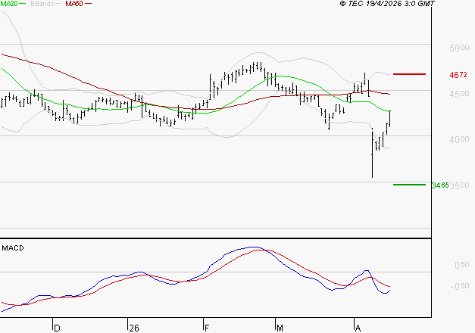Screen dimensions: 475x333
Task: Click the D month marker on the time axis
Action: tap(56, 328)
